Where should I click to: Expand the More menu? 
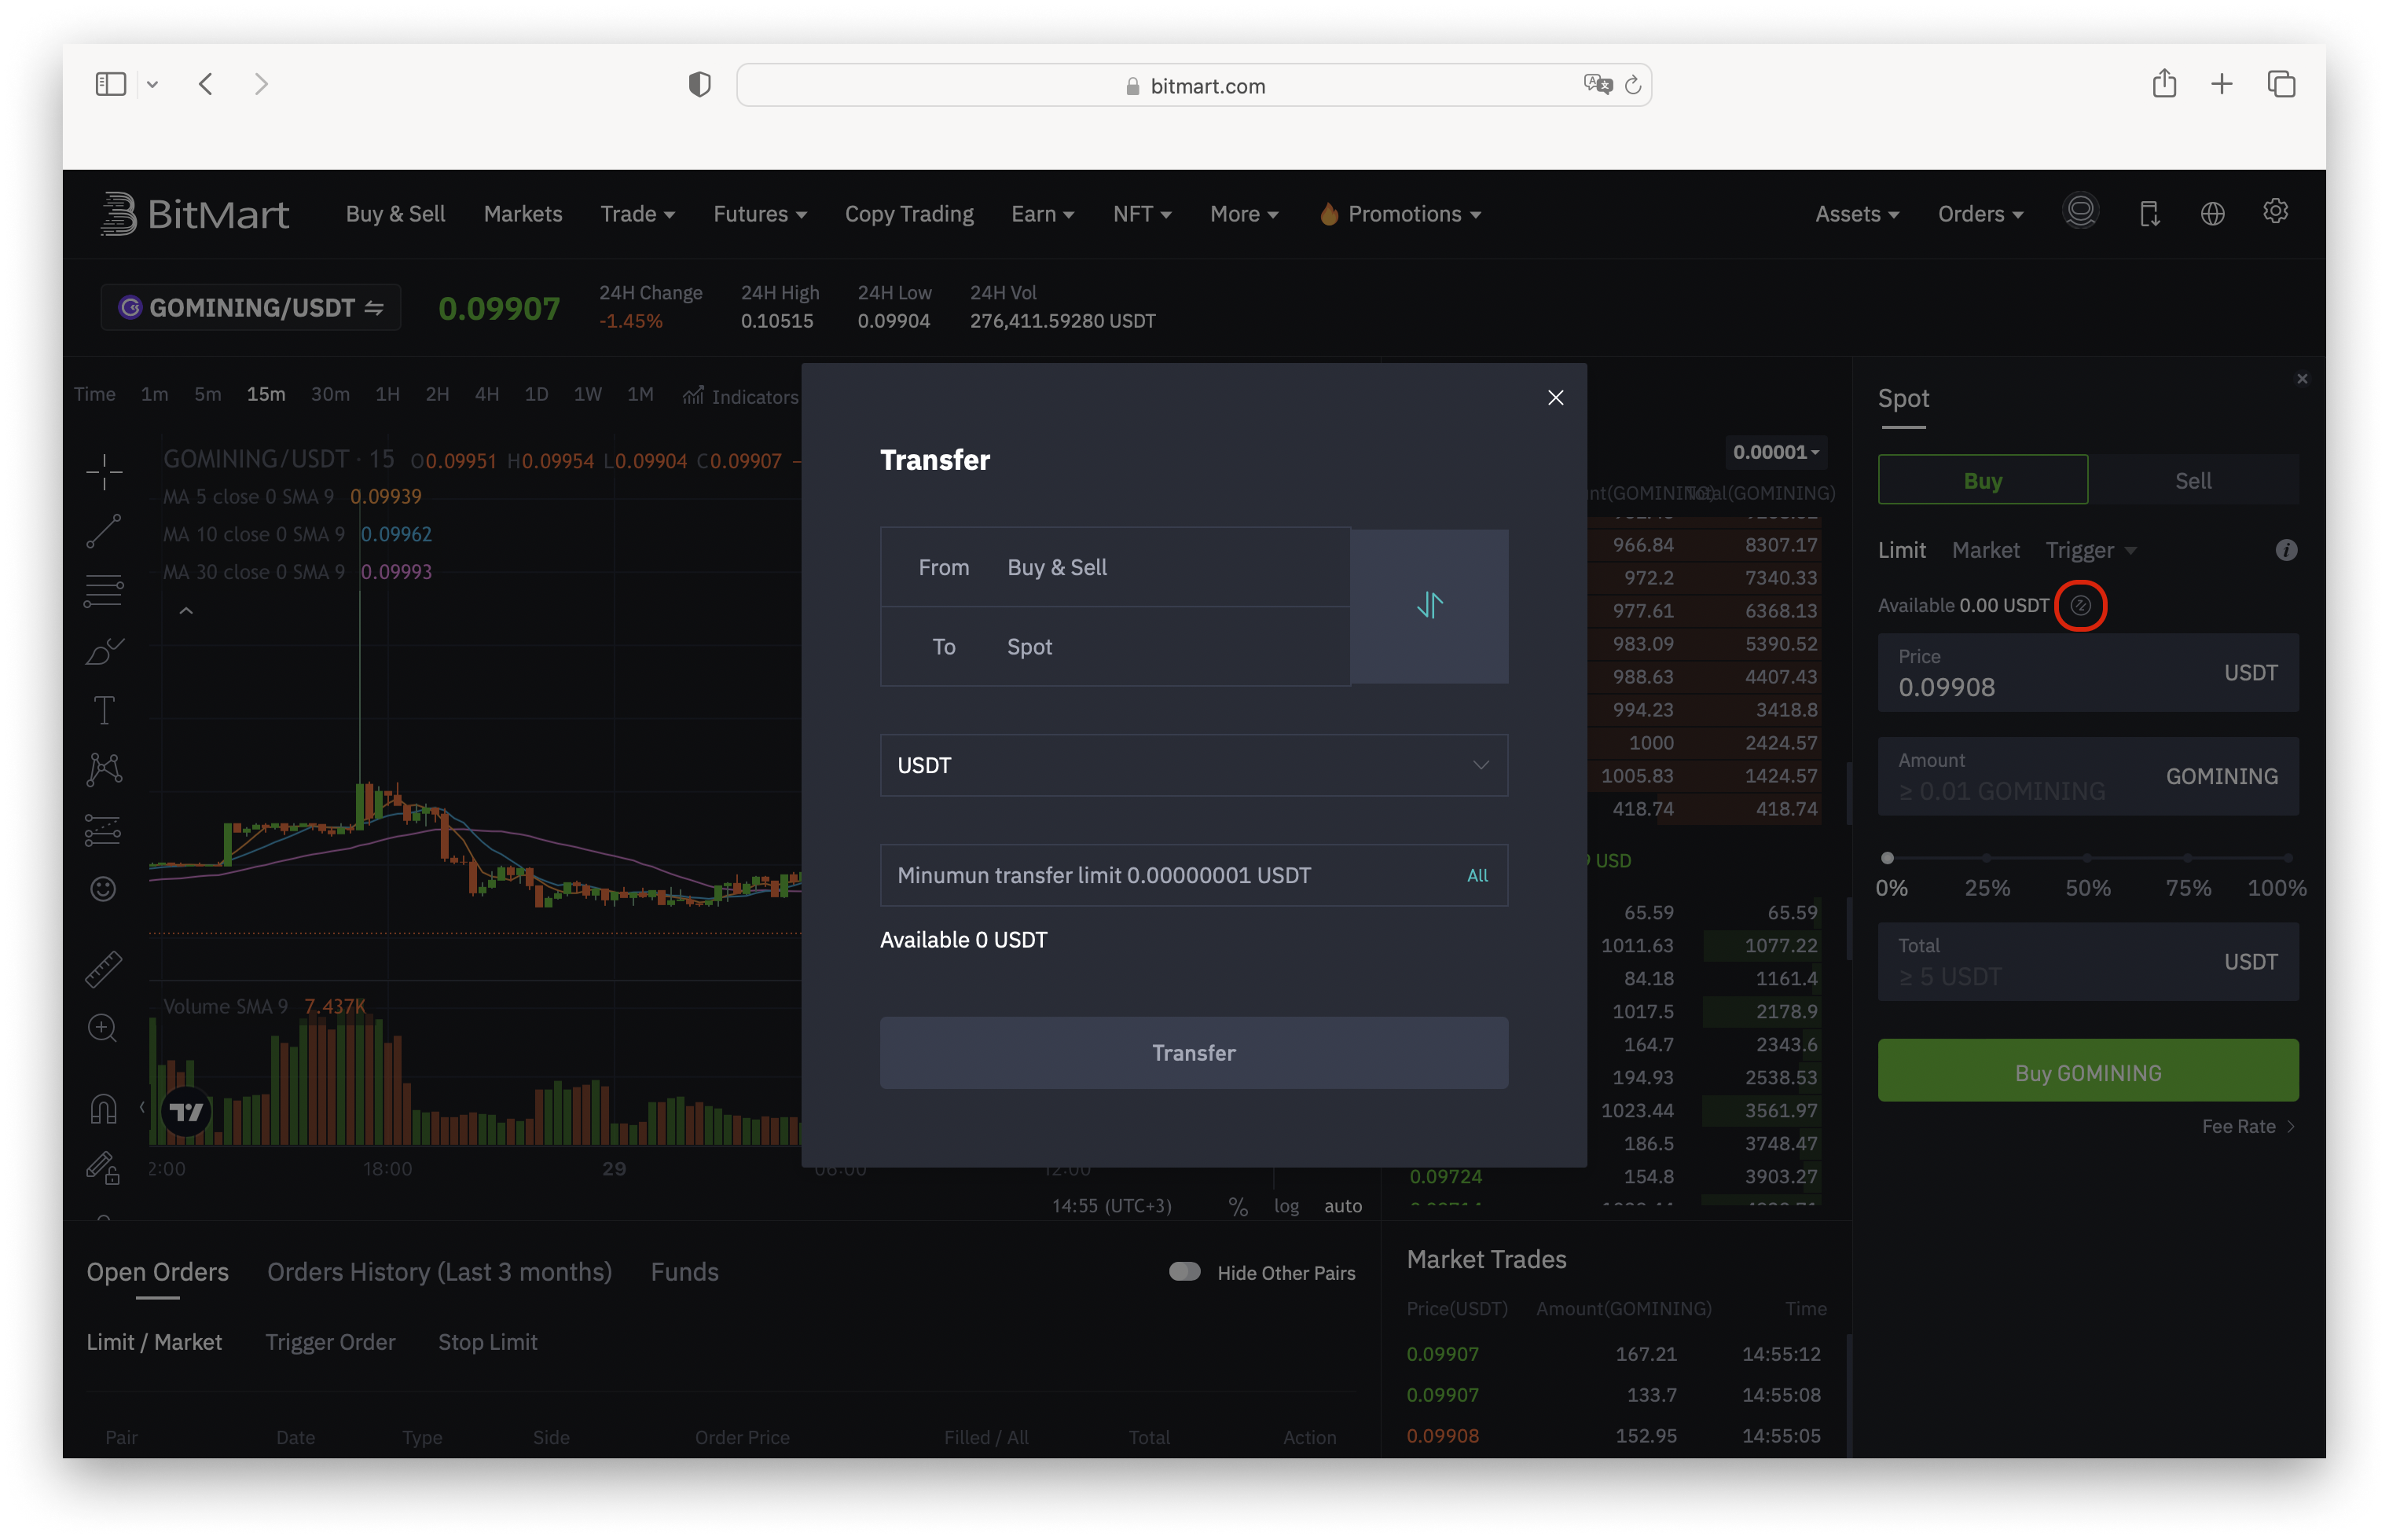1243,214
